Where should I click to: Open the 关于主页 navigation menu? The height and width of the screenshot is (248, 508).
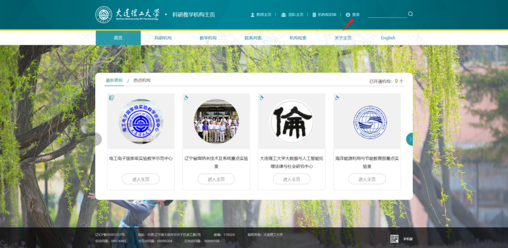click(343, 38)
